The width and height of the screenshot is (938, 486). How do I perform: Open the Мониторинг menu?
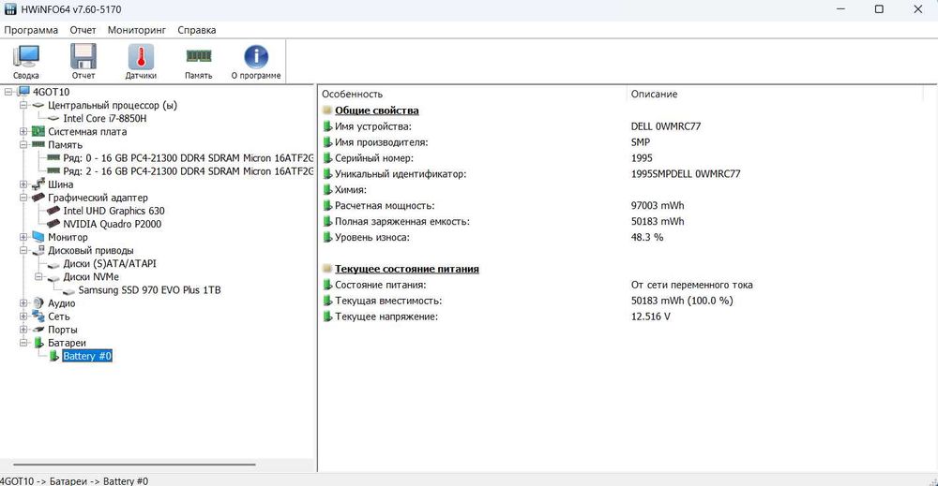click(136, 30)
